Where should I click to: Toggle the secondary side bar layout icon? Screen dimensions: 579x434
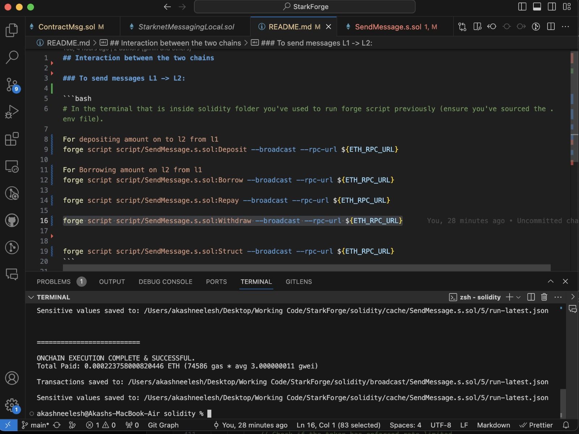point(552,7)
